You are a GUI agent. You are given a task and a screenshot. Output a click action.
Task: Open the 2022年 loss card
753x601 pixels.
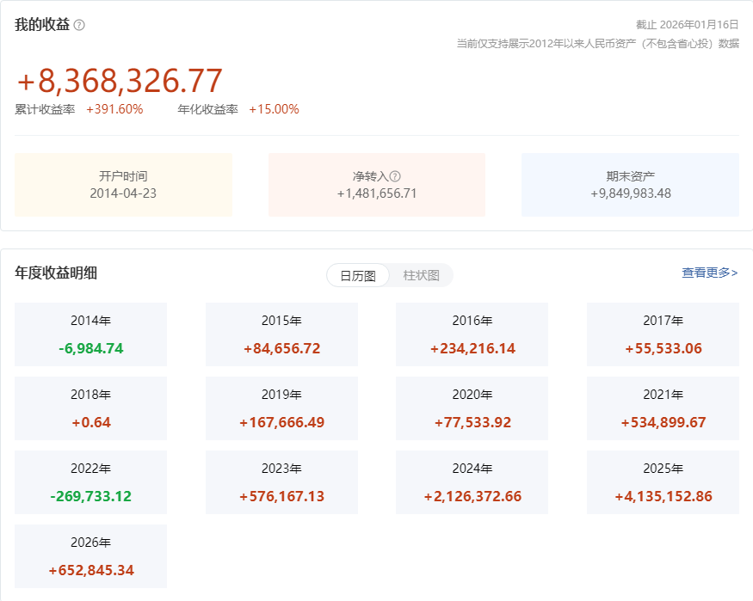pos(90,482)
